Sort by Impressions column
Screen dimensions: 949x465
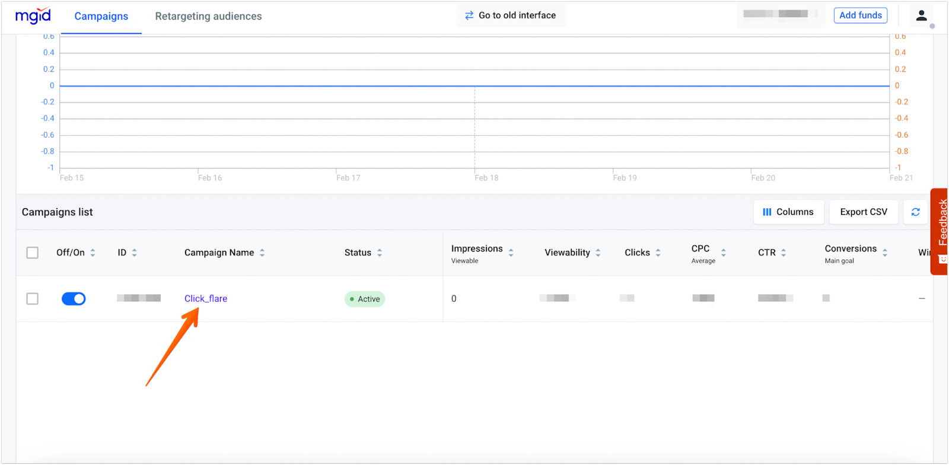511,253
